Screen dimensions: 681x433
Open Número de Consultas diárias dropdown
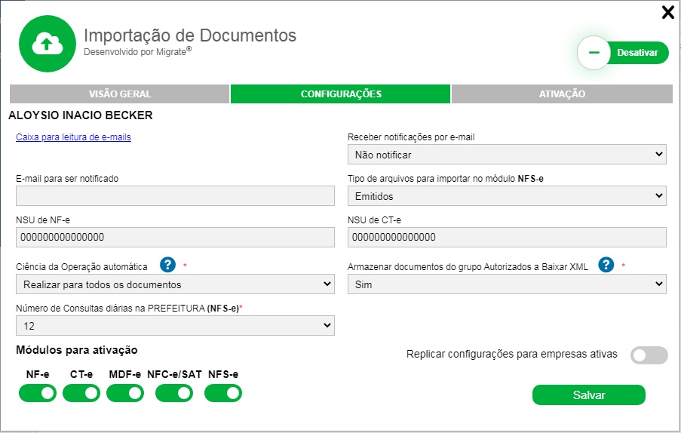(x=175, y=326)
